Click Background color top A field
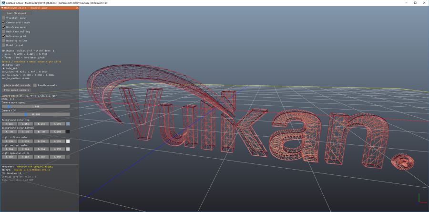The height and width of the screenshot is (212, 429). pyautogui.click(x=58, y=124)
